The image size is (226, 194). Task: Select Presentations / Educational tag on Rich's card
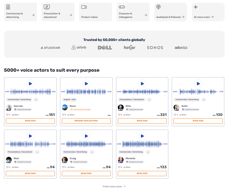click(20, 152)
